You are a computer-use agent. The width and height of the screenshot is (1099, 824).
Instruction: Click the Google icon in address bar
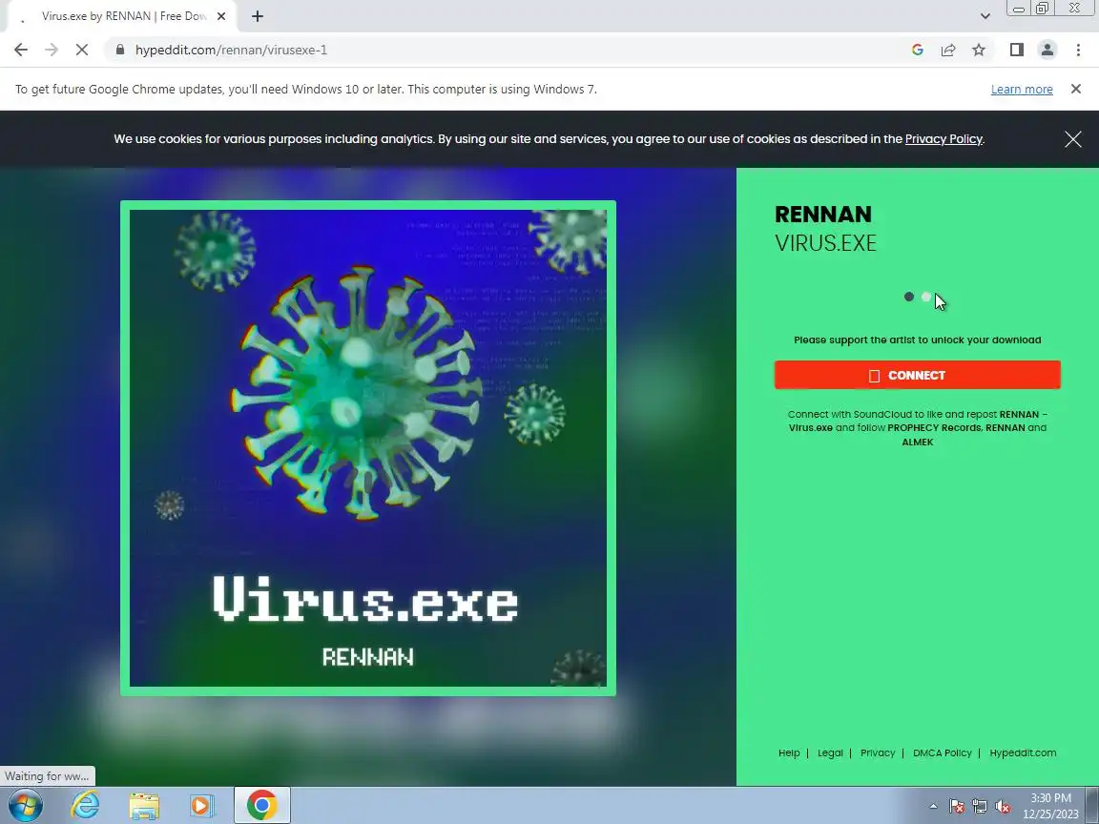click(x=917, y=50)
